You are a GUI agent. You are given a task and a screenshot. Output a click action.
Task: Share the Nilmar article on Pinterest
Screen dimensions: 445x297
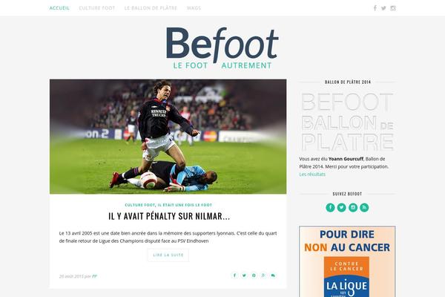[x=254, y=275]
